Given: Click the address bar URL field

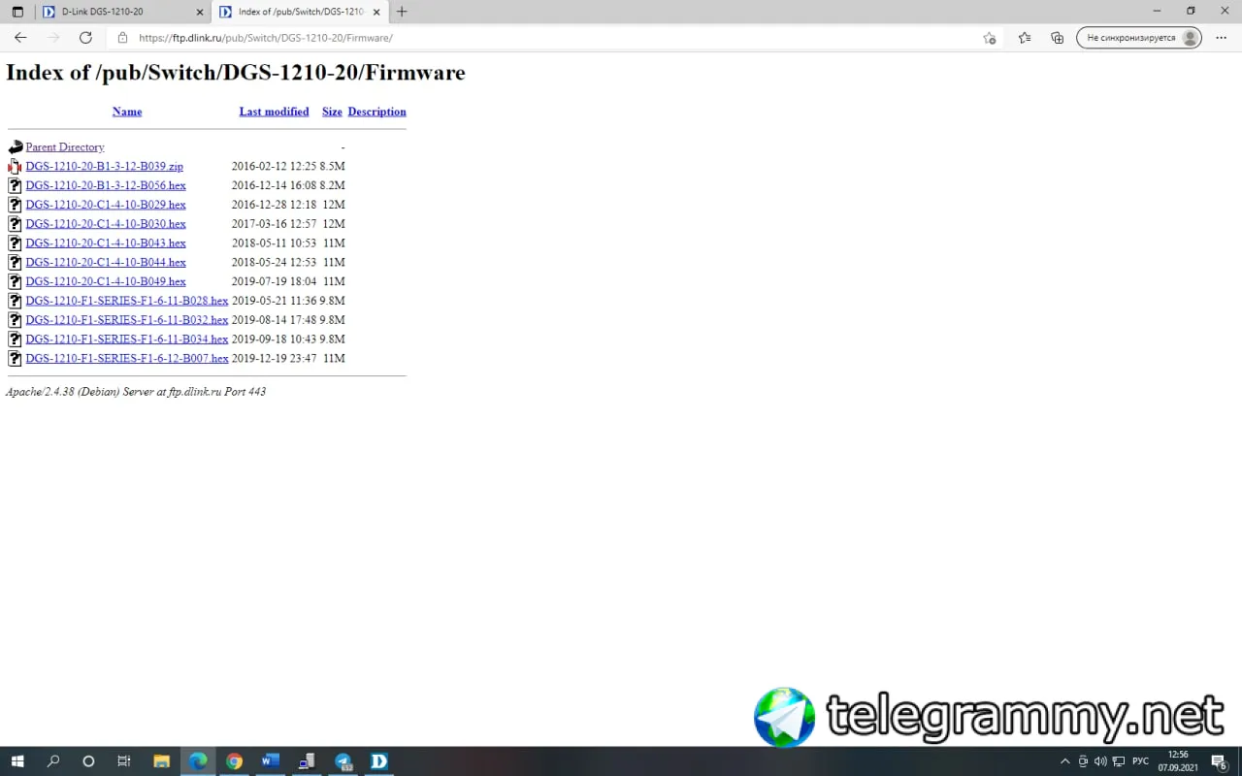Looking at the screenshot, I should (x=553, y=38).
